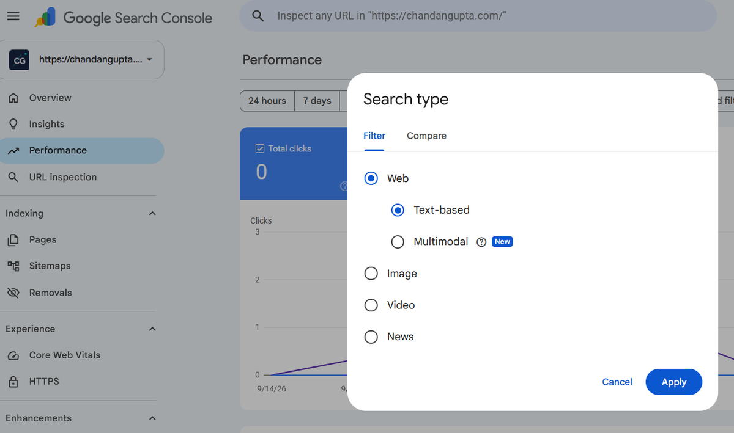Click the help icon on Total clicks card
Screen dimensions: 734x433
(x=344, y=187)
